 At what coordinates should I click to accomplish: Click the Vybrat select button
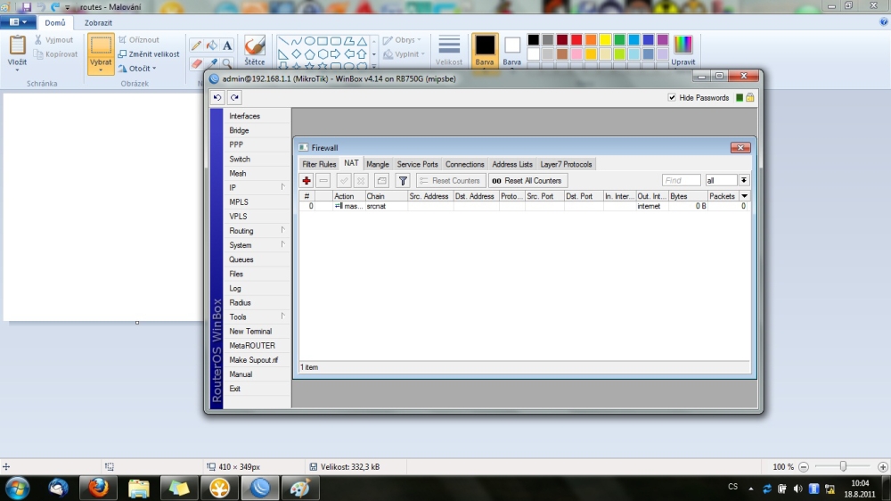tap(101, 53)
